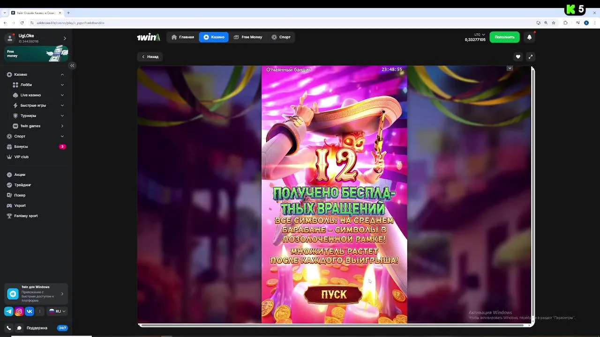Image resolution: width=600 pixels, height=337 pixels.
Task: Open LTC currency dropdown
Action: click(480, 35)
